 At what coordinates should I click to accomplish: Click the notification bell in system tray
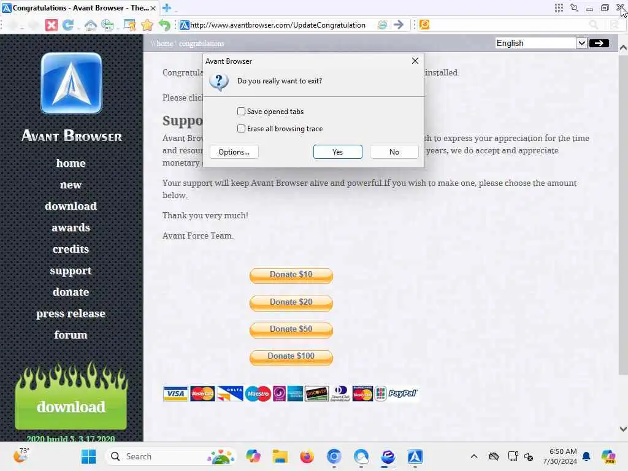tap(586, 456)
